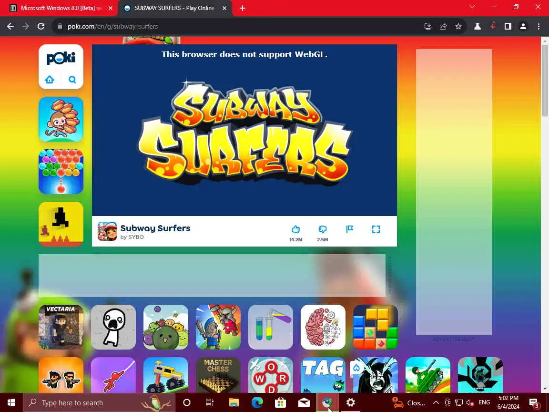Open the Master Chess game tile
549x412 pixels.
coord(218,375)
